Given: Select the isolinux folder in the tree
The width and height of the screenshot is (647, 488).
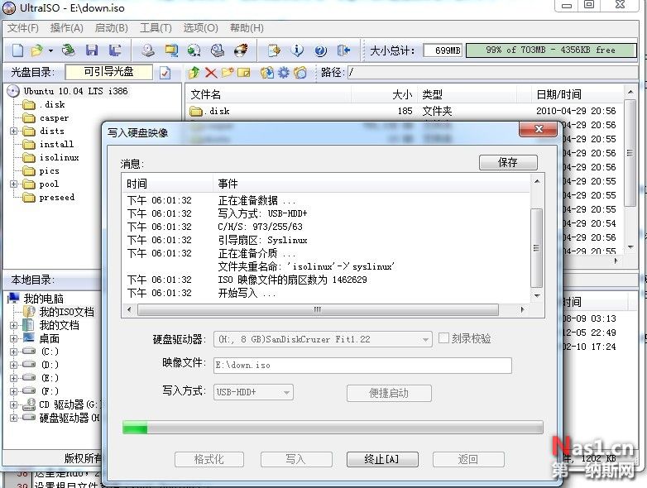Looking at the screenshot, I should tap(59, 158).
